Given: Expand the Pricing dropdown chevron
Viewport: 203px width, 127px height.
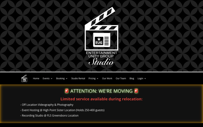Looking at the screenshot, I should tap(98, 78).
